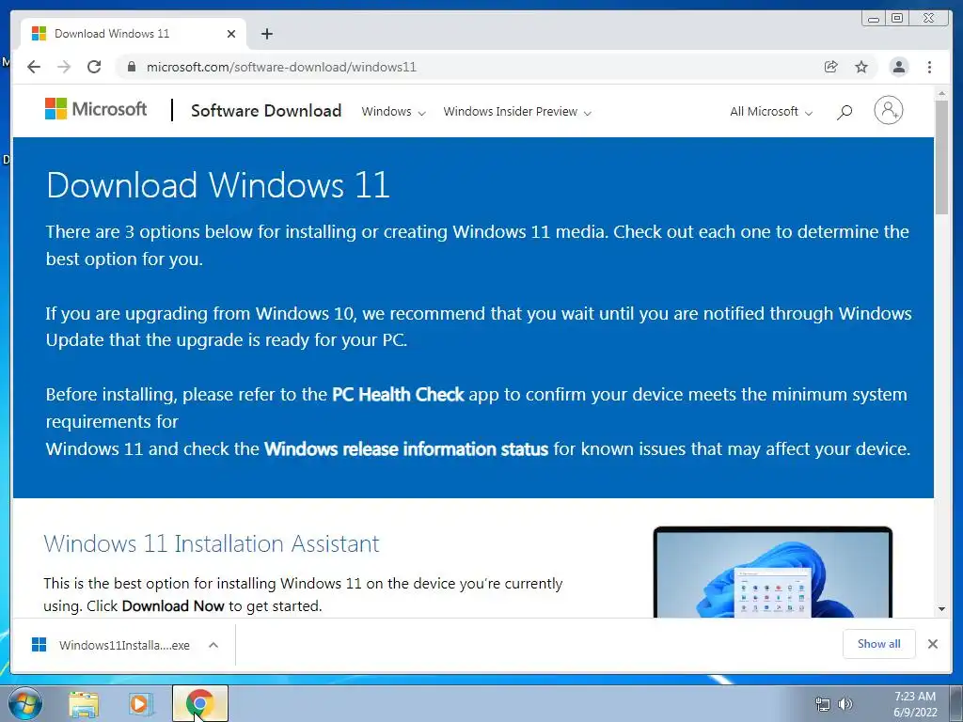
Task: Restore down the Chrome window
Action: 897,19
